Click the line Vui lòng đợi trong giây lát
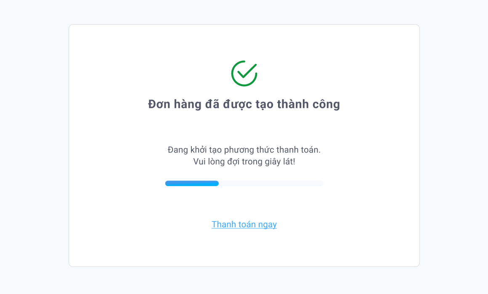Screen dimensions: 488x294 click(244, 161)
